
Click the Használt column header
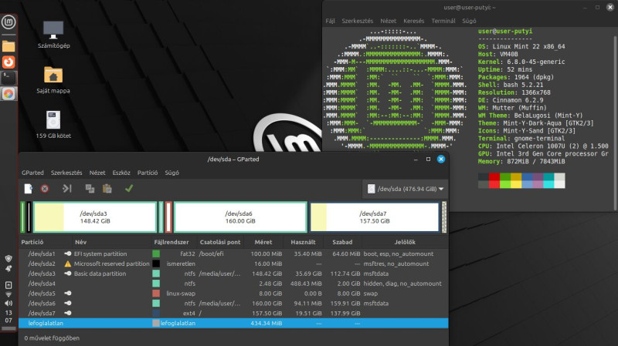(x=303, y=242)
